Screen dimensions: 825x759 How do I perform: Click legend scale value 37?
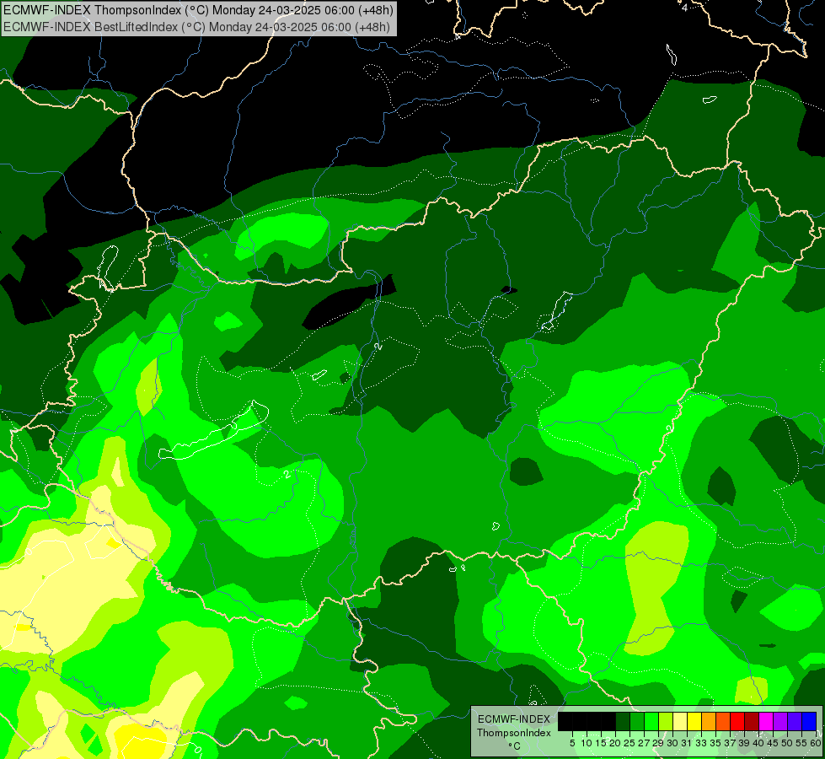[731, 743]
